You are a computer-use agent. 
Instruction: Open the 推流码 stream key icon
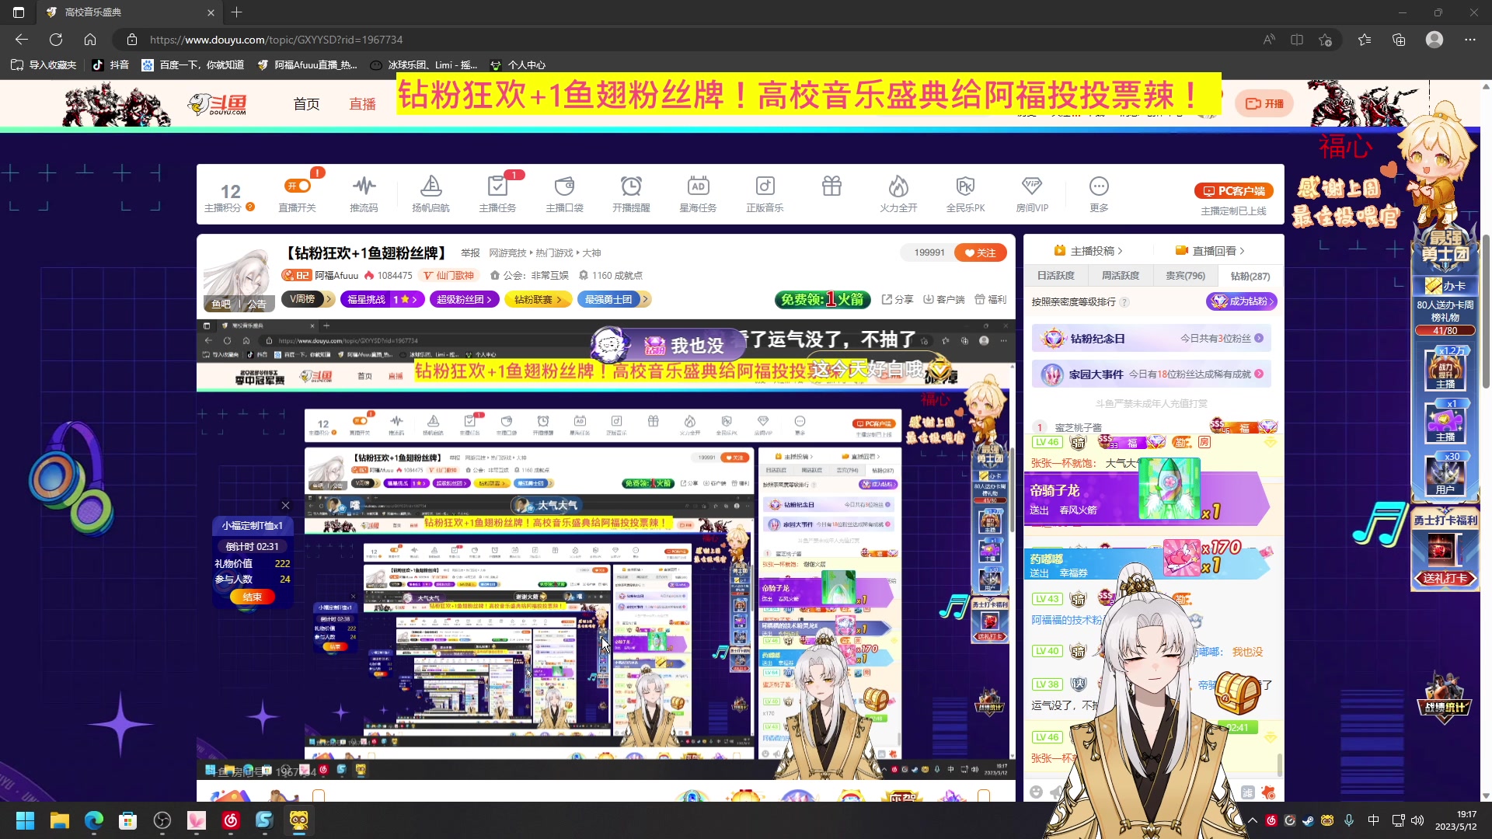pyautogui.click(x=364, y=193)
